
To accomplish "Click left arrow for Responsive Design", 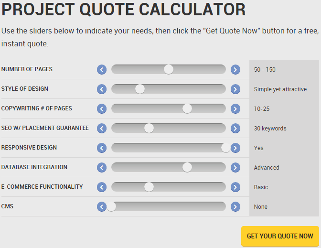I will pos(102,148).
